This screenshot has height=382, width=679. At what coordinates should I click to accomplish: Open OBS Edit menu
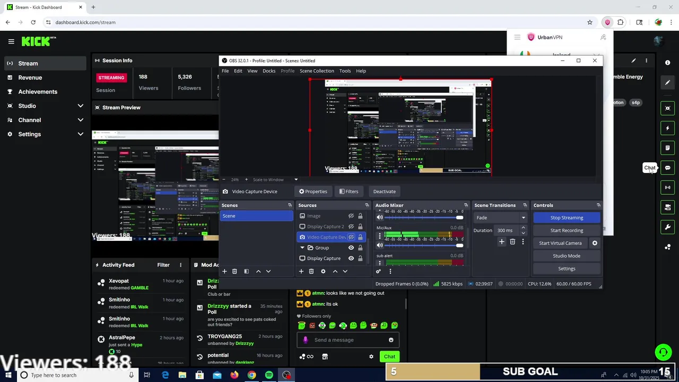[x=238, y=71]
